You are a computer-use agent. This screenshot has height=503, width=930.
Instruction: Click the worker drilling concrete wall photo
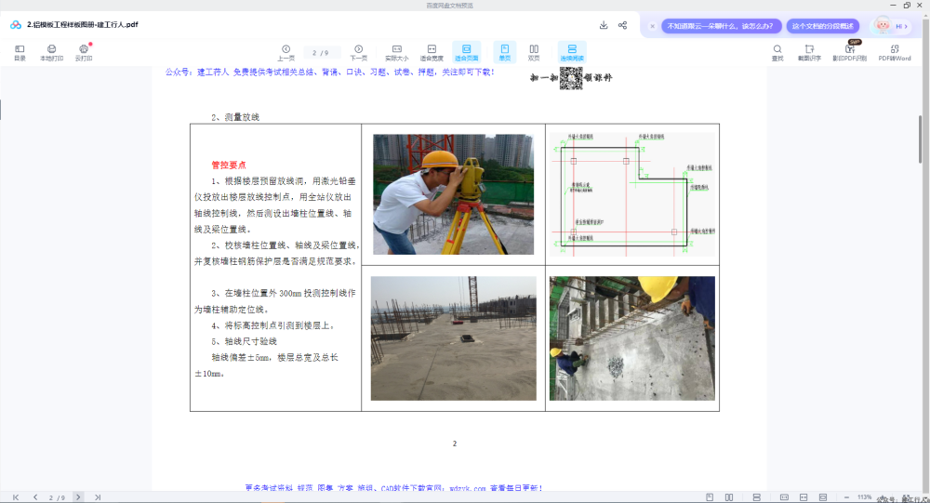632,338
